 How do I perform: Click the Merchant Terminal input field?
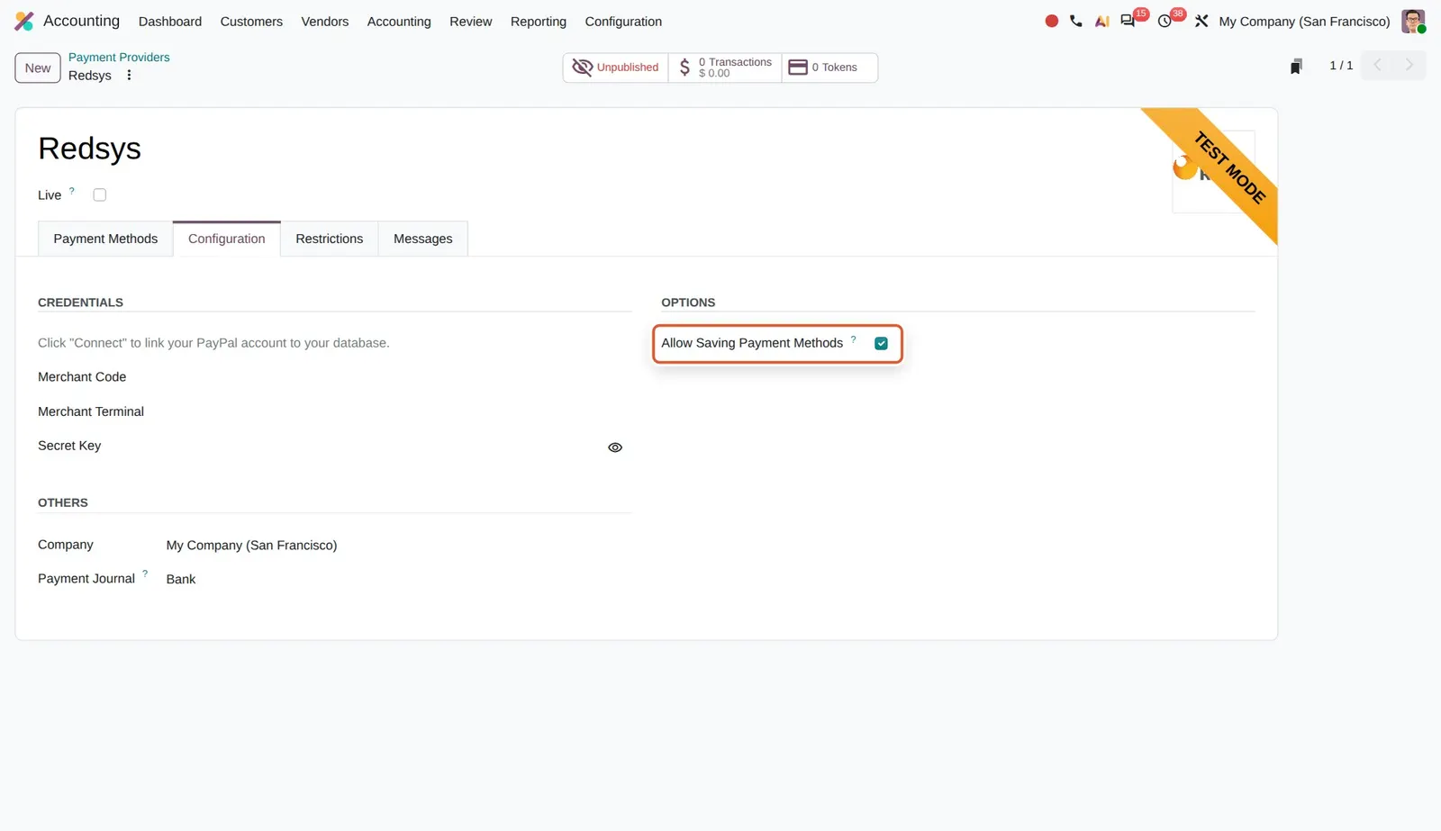tap(398, 411)
